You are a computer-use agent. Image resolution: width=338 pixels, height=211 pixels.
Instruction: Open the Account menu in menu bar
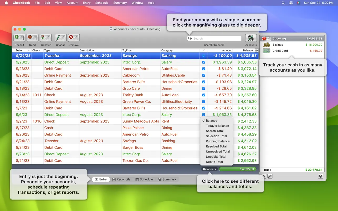pos(73,3)
